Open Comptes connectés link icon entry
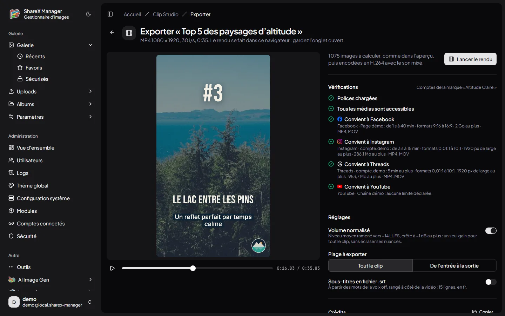 50,224
